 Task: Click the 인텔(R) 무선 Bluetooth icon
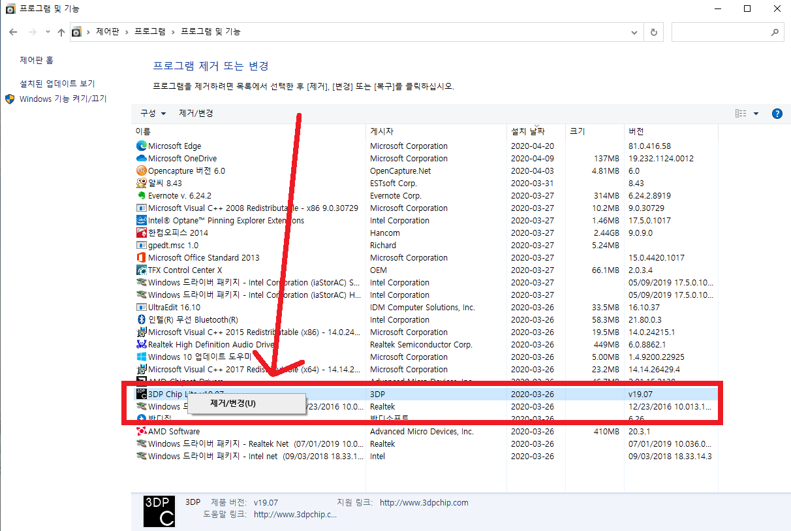click(x=142, y=320)
